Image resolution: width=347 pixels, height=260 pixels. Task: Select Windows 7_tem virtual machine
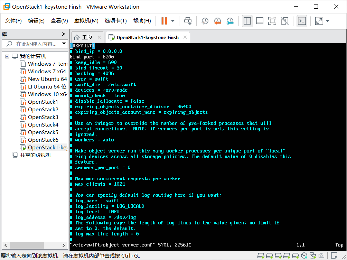pos(48,64)
